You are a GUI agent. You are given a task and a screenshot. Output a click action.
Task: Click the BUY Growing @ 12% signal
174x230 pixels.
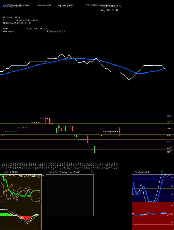[x=55, y=31]
